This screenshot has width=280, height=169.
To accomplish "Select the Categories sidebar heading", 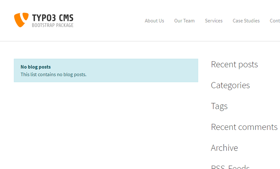I will [x=230, y=86].
